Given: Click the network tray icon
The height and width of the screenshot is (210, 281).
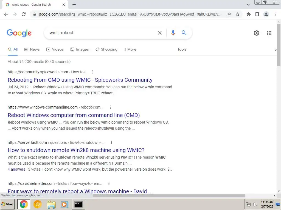Looking at the screenshot, I should [x=248, y=204].
